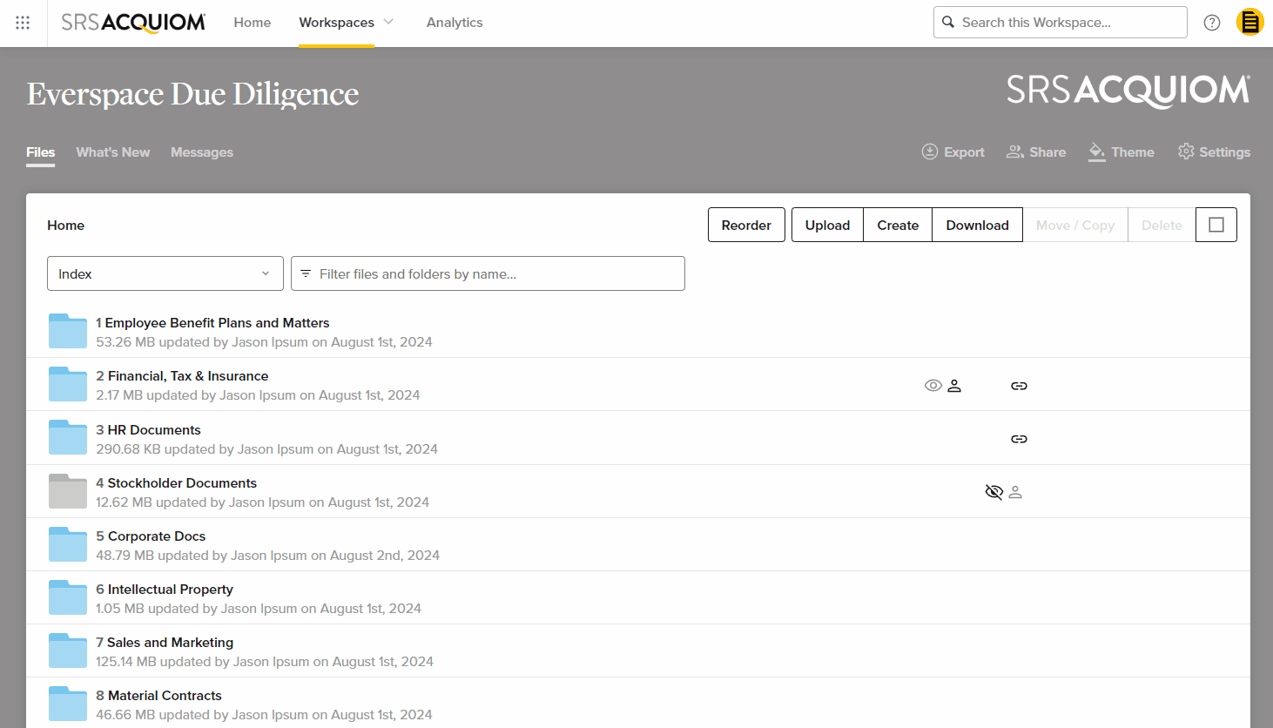Click the link icon on HR Documents row
Screen dimensions: 1273x728
click(x=1019, y=439)
